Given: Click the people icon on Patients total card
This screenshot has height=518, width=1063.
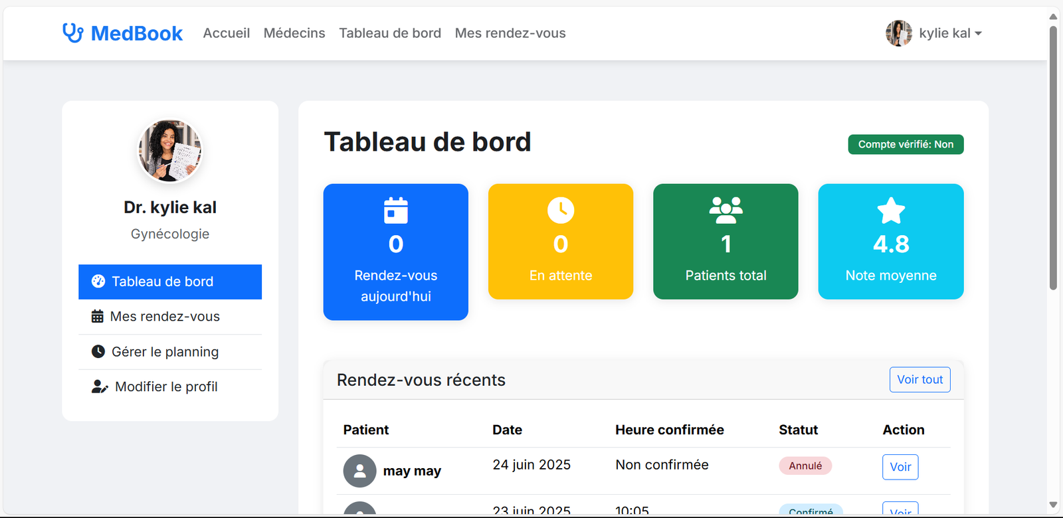Looking at the screenshot, I should tap(725, 211).
